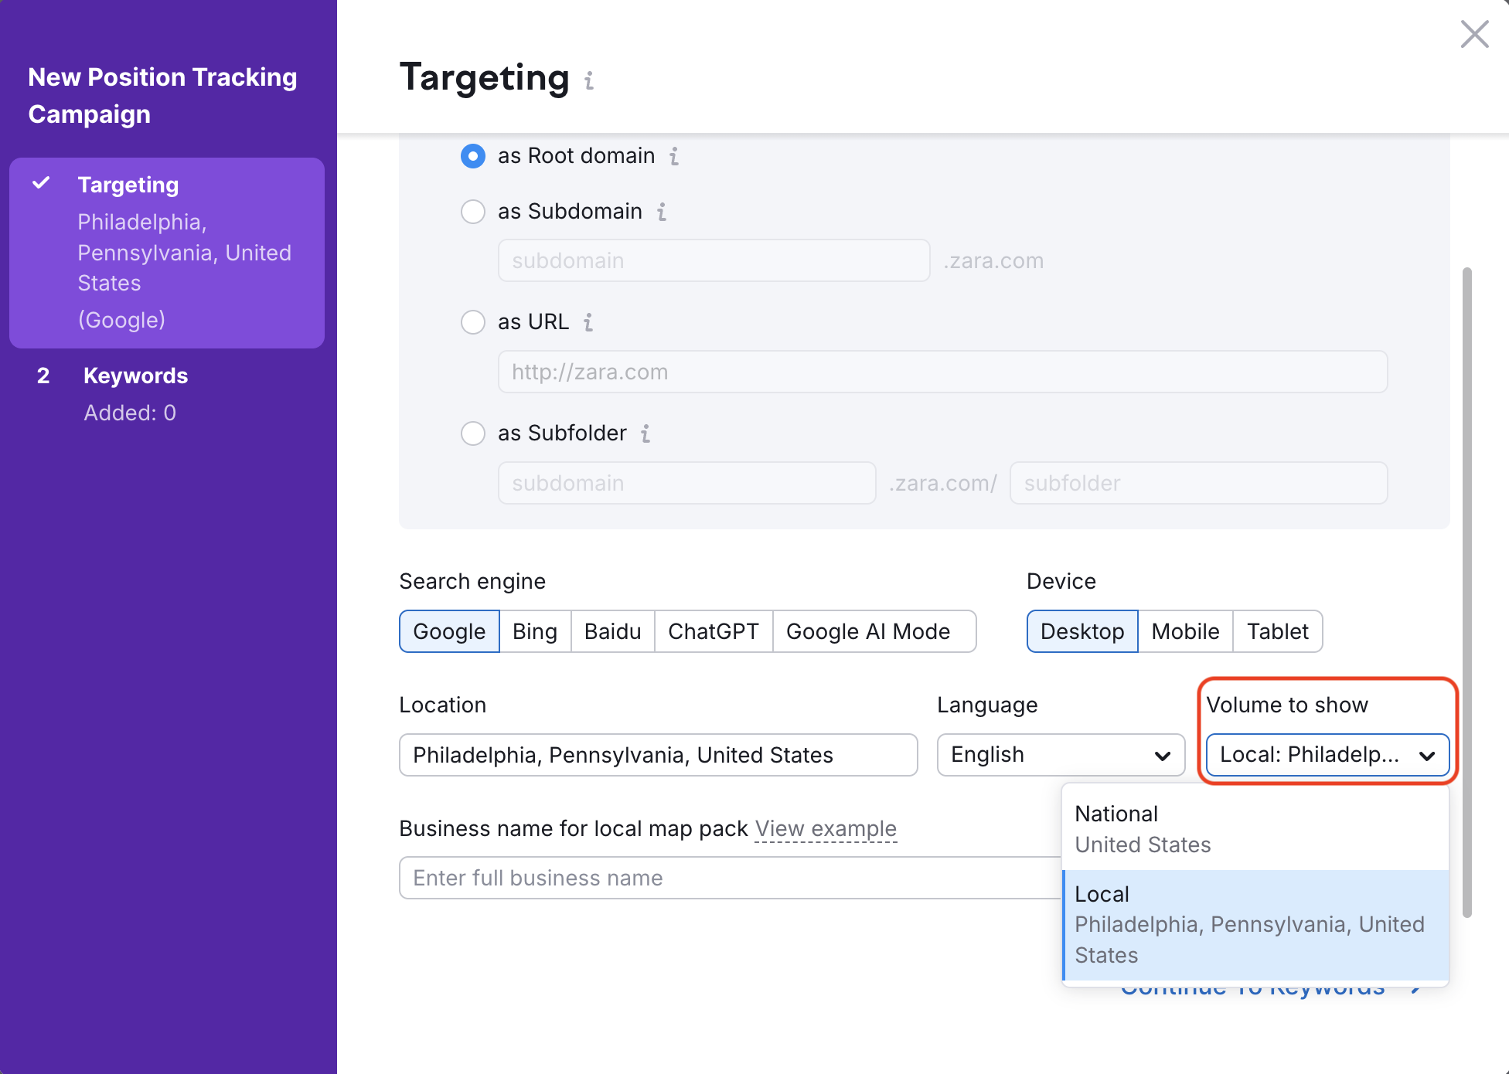Choose the as Subfolder radio option

point(472,433)
